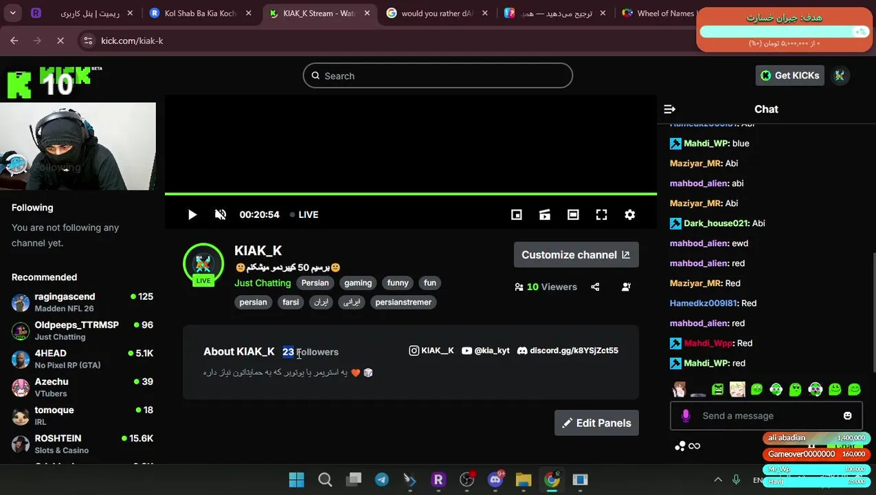Select the farsi tag
The image size is (876, 495).
coord(291,302)
